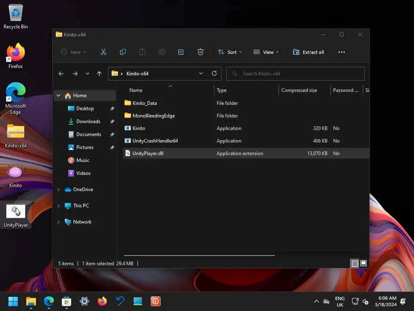Collapse the Home tree node

click(x=58, y=96)
